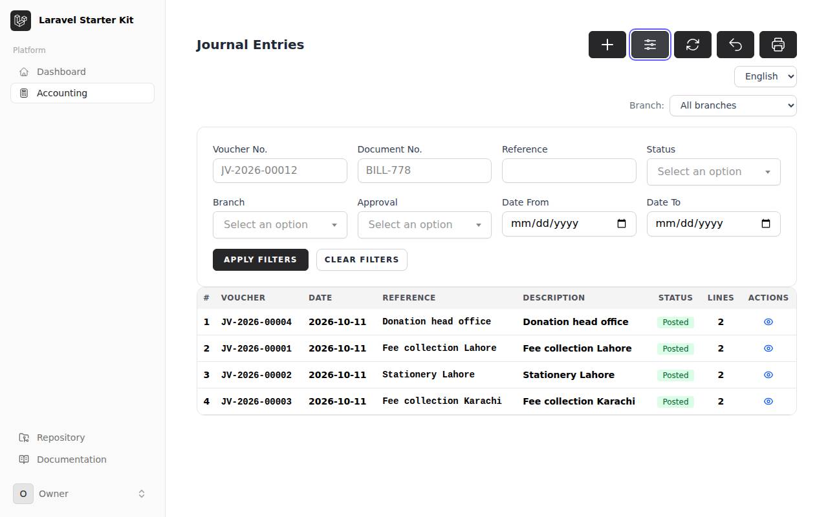Click the Journal Entries page heading
The image size is (828, 517).
pyautogui.click(x=250, y=45)
